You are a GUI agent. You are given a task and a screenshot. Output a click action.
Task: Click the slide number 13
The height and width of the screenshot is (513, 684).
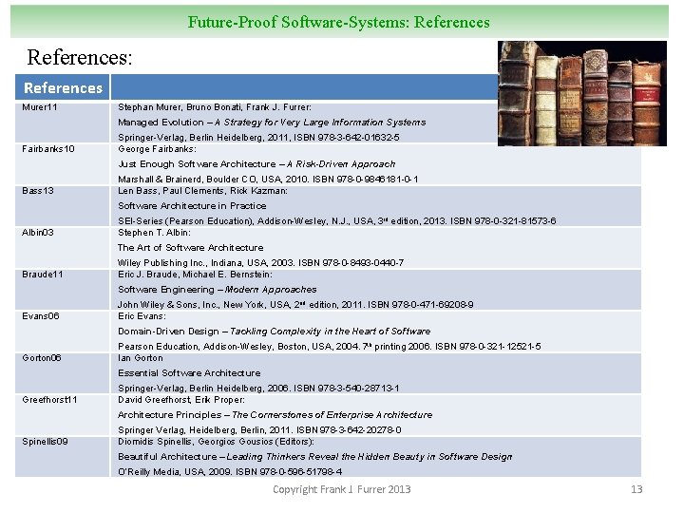point(636,489)
